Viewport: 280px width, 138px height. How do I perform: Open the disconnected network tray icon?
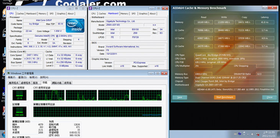coord(258,134)
